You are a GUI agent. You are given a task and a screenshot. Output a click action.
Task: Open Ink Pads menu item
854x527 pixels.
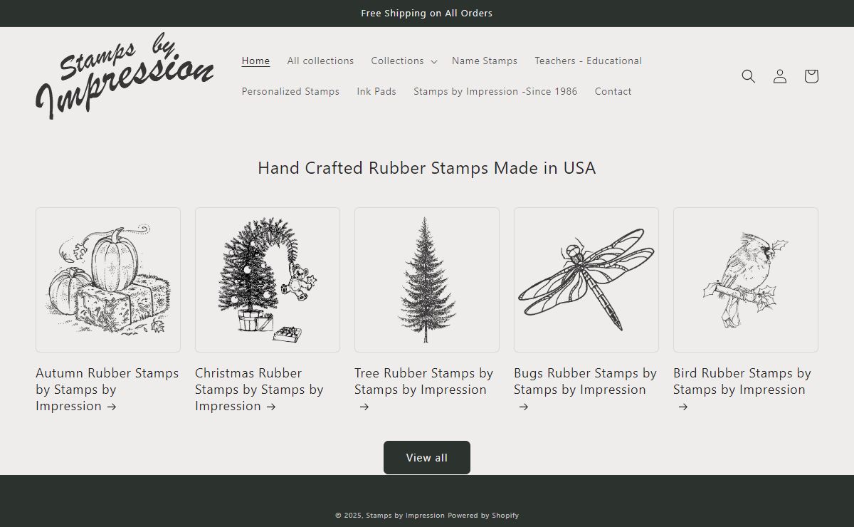pyautogui.click(x=376, y=92)
